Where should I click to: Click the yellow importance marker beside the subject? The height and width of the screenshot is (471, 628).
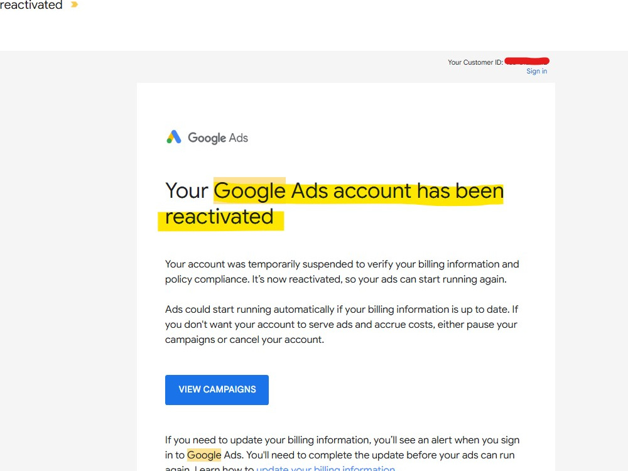74,4
